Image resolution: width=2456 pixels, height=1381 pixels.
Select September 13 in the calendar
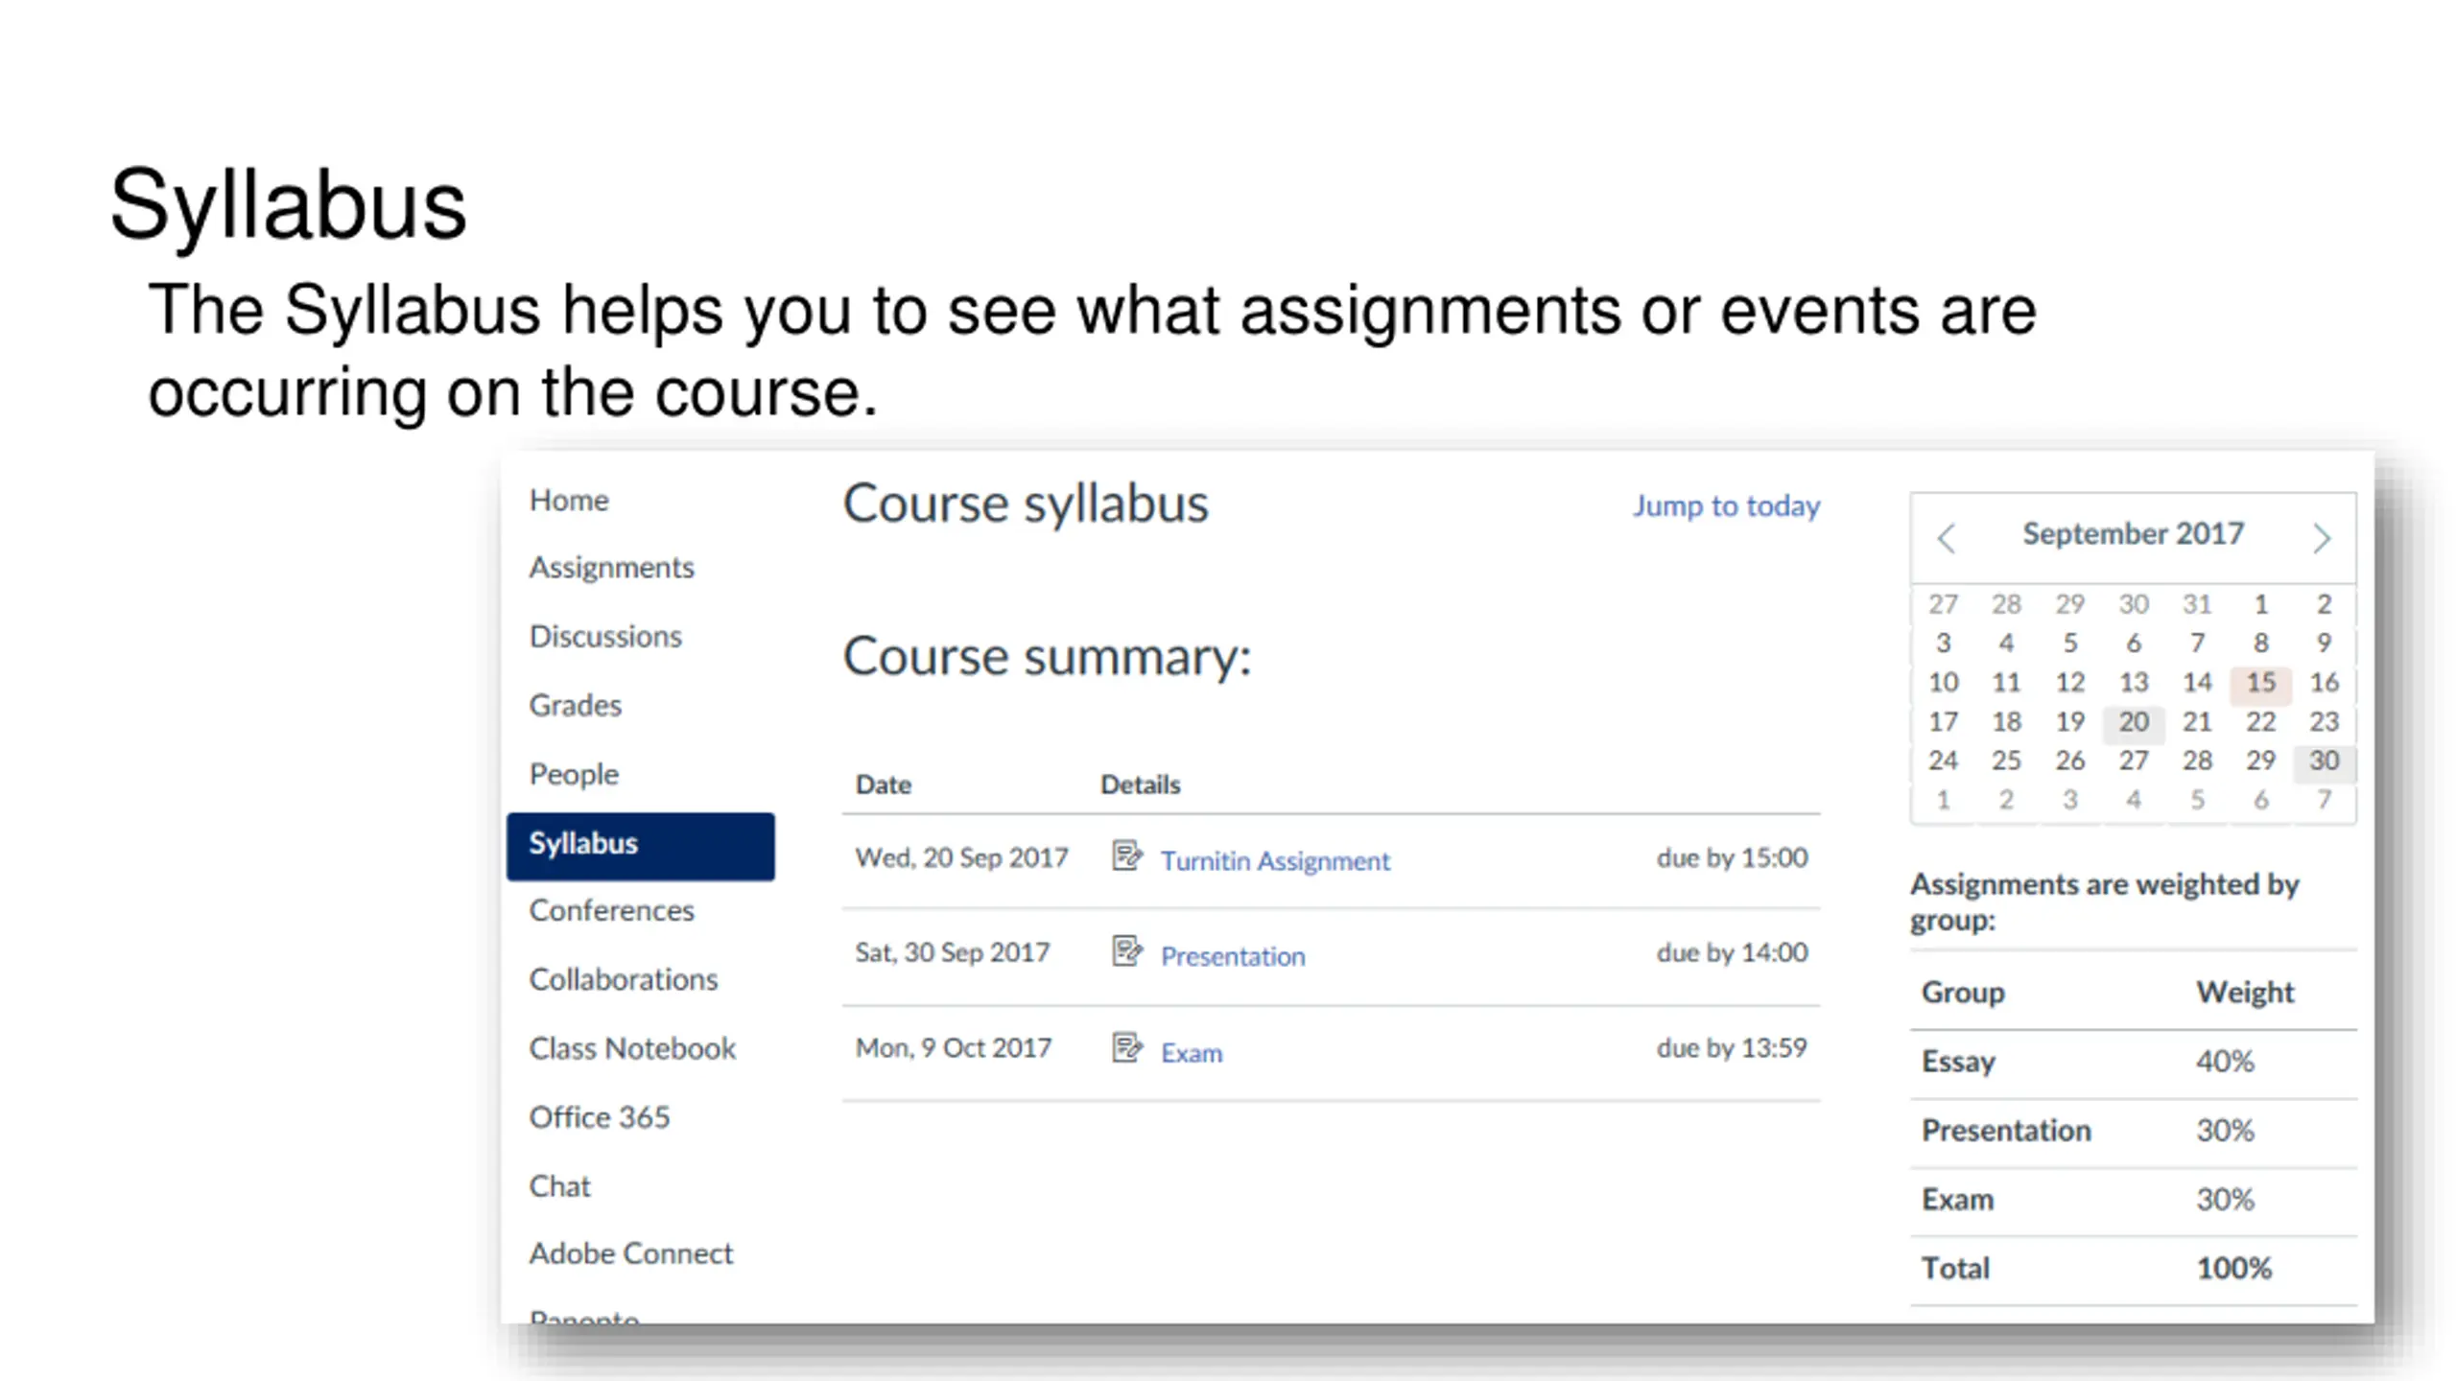point(2133,683)
